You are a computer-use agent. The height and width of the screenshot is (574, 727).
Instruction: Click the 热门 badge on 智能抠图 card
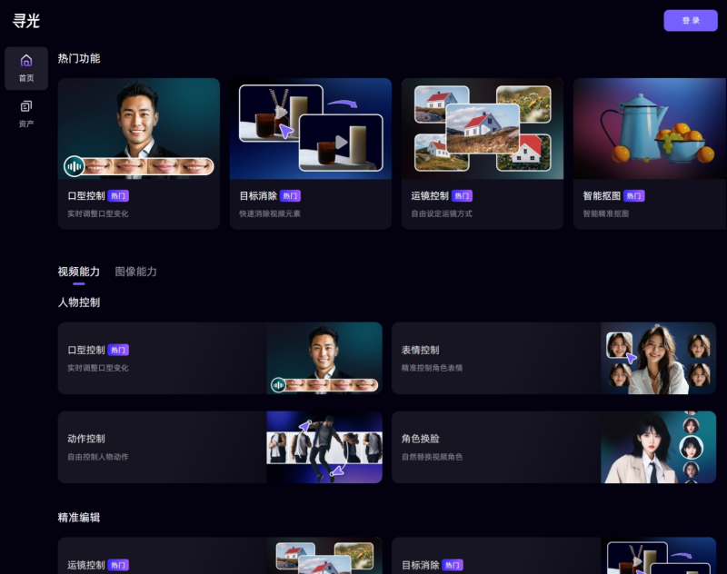tap(633, 196)
